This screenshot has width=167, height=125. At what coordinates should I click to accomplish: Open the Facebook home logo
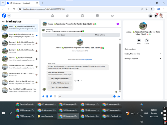[4, 16]
